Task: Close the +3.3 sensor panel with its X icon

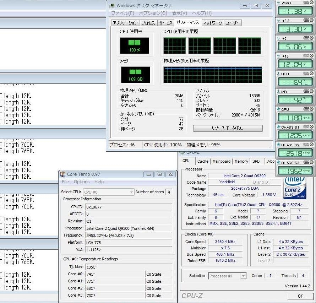Action: (312, 20)
